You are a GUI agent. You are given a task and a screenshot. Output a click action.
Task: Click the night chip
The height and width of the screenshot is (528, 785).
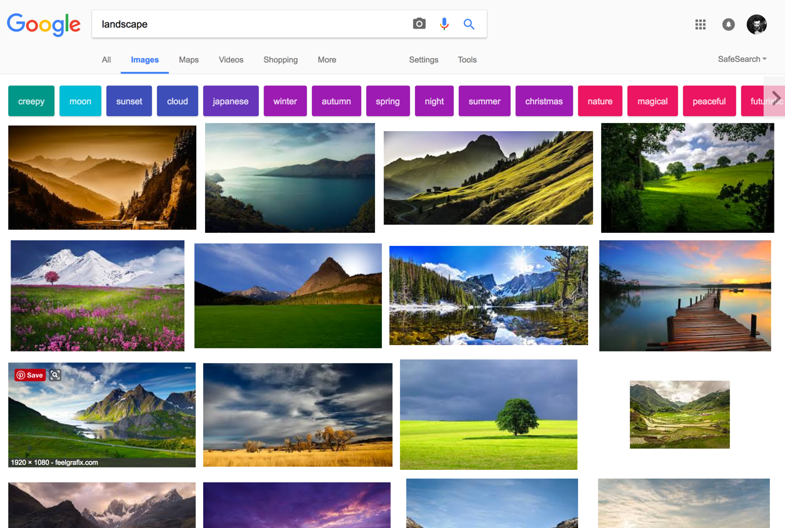coord(434,101)
